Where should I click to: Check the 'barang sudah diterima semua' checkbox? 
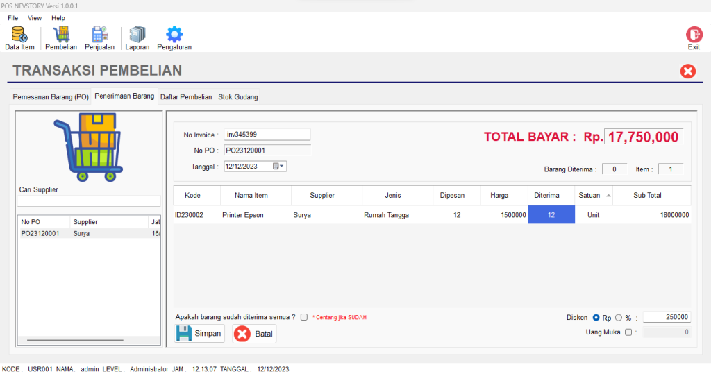[304, 317]
